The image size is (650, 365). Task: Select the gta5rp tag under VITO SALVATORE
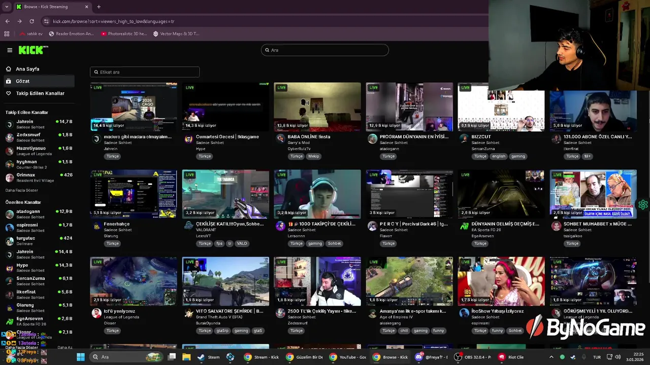click(x=222, y=331)
